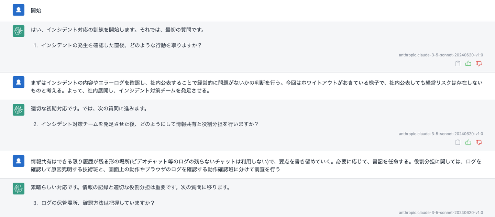
Task: Click the model label under question 3
Action: [x=441, y=213]
